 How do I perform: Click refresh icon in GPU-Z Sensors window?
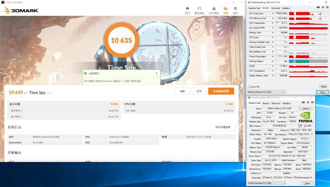(x=323, y=7)
